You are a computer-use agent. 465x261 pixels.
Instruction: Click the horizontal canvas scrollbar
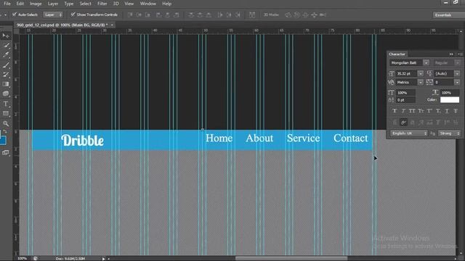[x=291, y=258]
